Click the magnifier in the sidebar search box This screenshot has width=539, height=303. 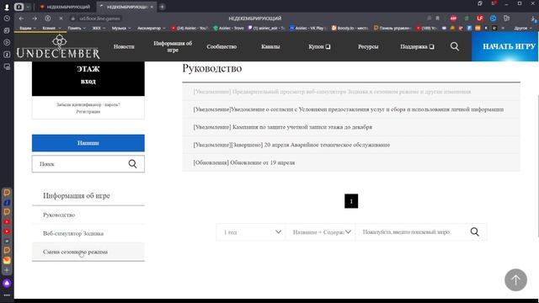pos(133,164)
